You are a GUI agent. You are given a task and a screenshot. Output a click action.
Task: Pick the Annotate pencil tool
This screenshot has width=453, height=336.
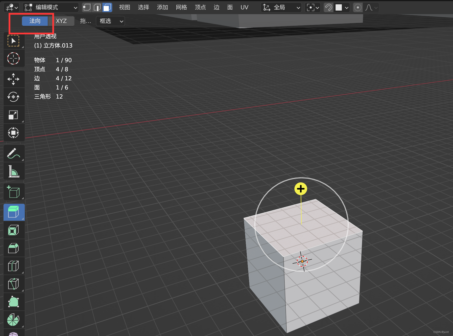click(x=14, y=153)
